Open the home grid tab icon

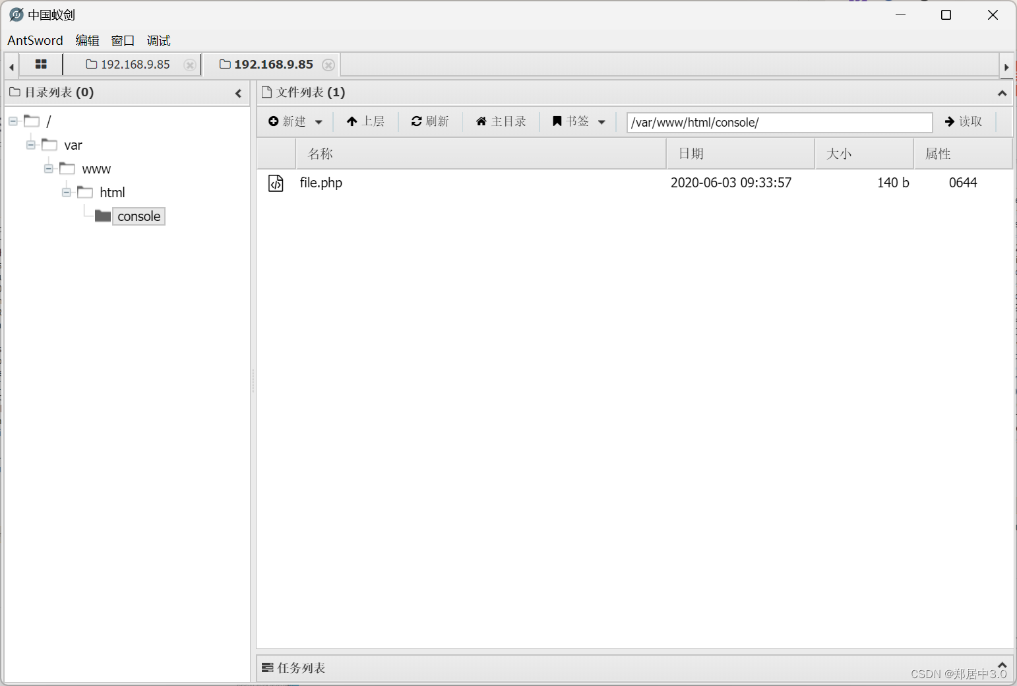(x=41, y=65)
